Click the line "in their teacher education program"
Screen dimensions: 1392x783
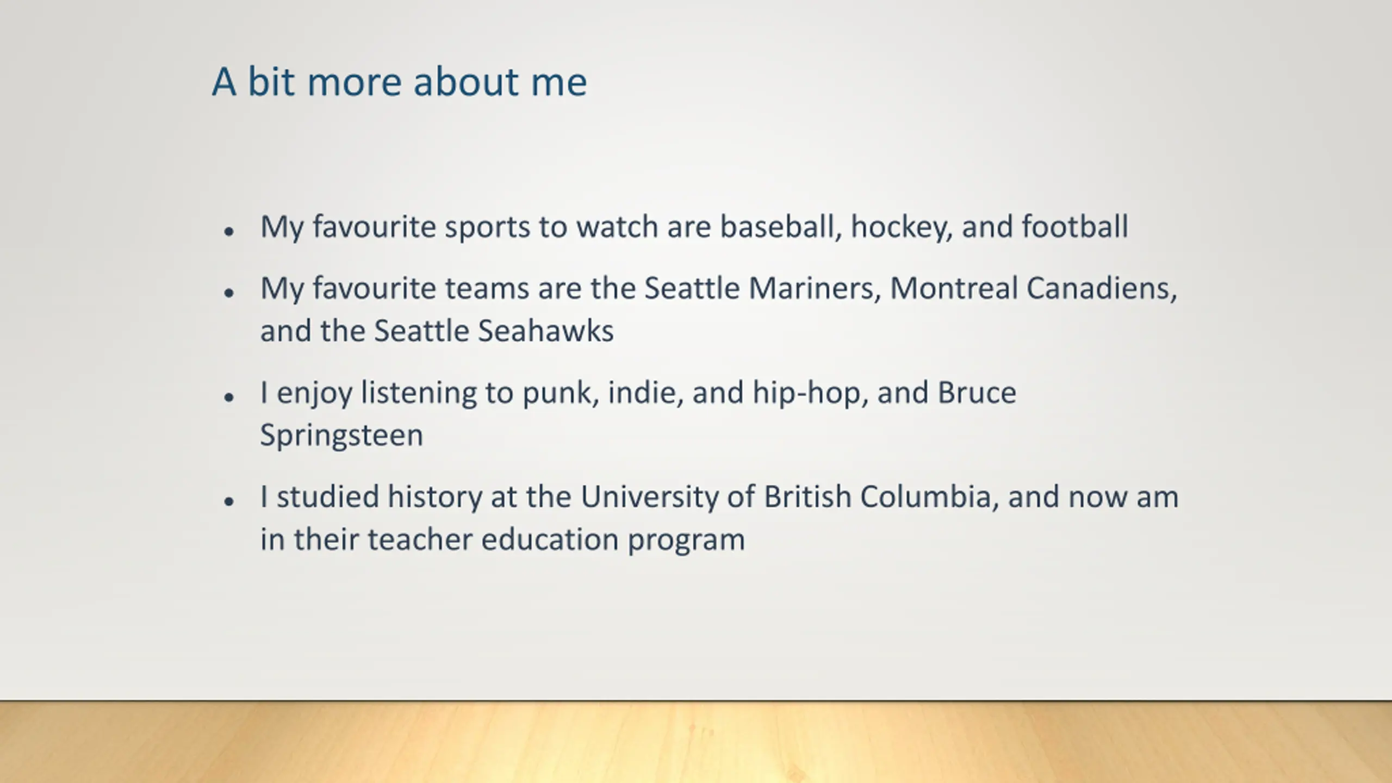(502, 540)
